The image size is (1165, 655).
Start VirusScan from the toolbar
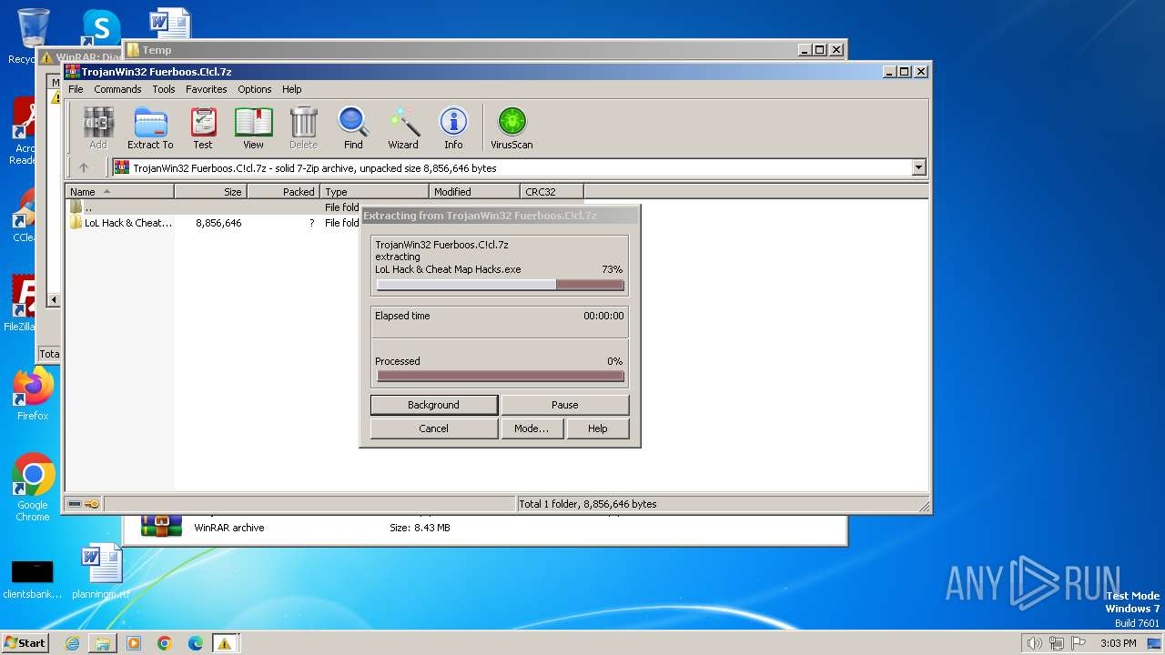click(x=512, y=127)
